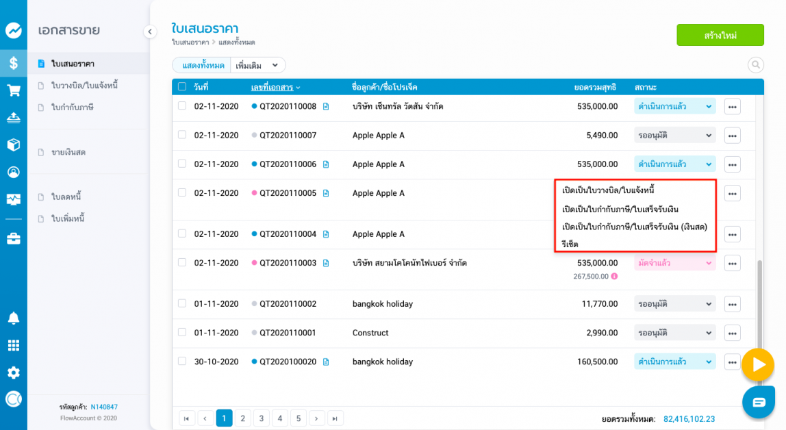Screen dimensions: 786x430
Task: Open รออนุมัติ status dropdown for QT2020110007
Action: point(674,136)
